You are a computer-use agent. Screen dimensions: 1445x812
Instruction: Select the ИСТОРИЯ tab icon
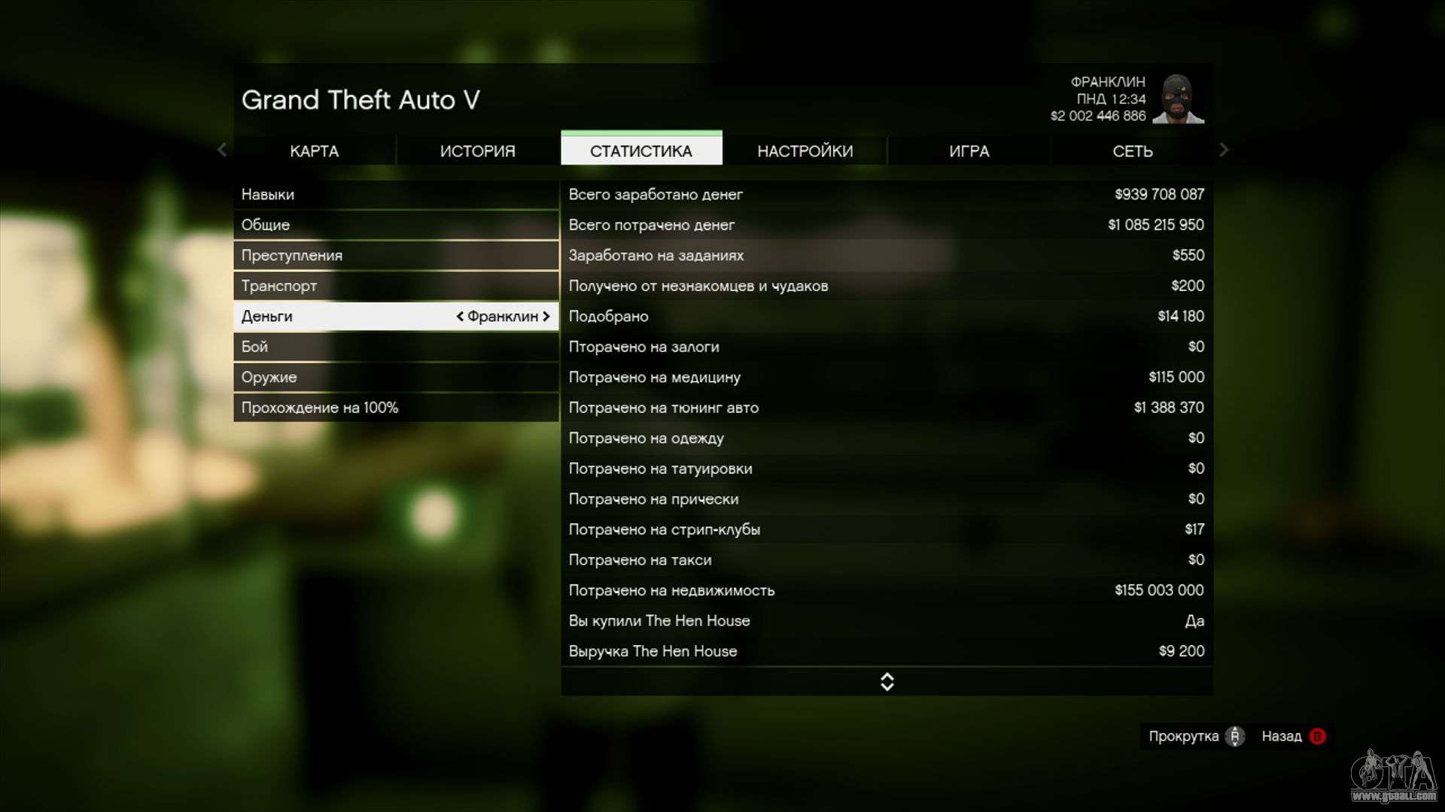[476, 150]
